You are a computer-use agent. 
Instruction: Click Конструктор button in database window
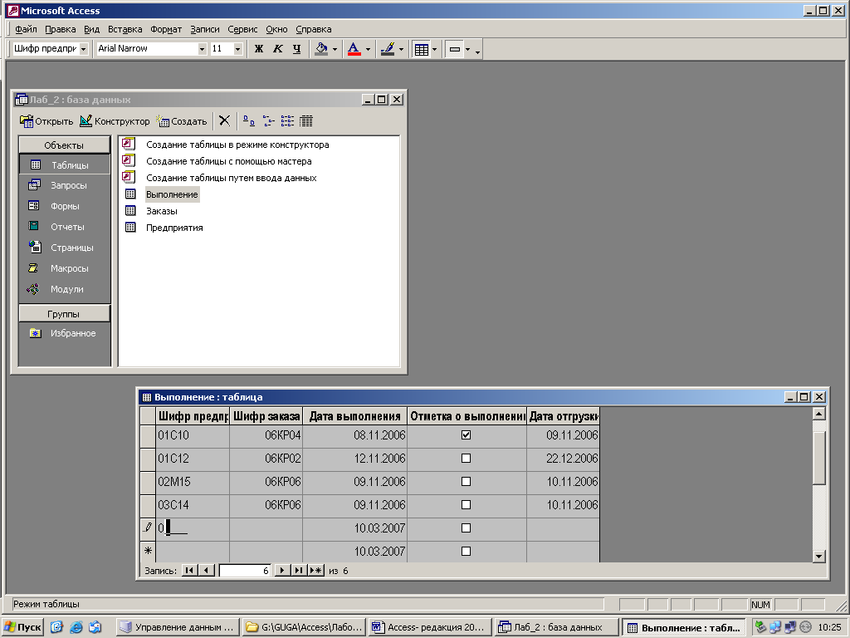pos(115,121)
